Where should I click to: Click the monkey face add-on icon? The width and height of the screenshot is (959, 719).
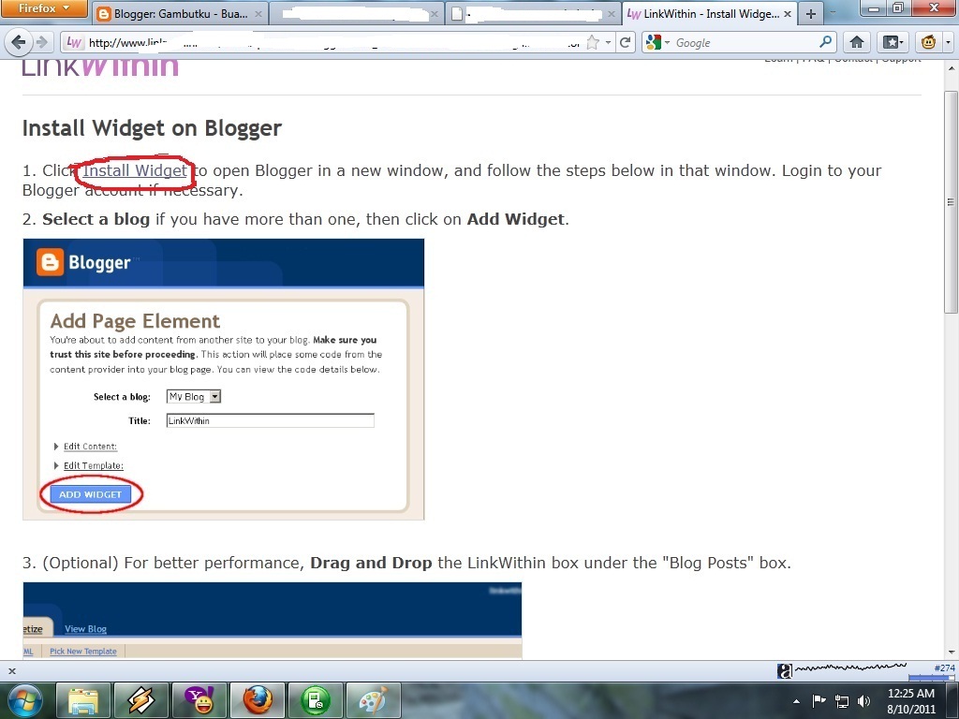point(928,42)
